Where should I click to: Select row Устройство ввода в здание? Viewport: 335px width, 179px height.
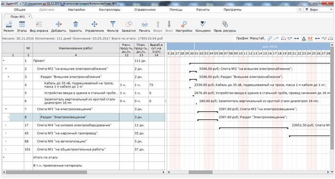coord(84,93)
